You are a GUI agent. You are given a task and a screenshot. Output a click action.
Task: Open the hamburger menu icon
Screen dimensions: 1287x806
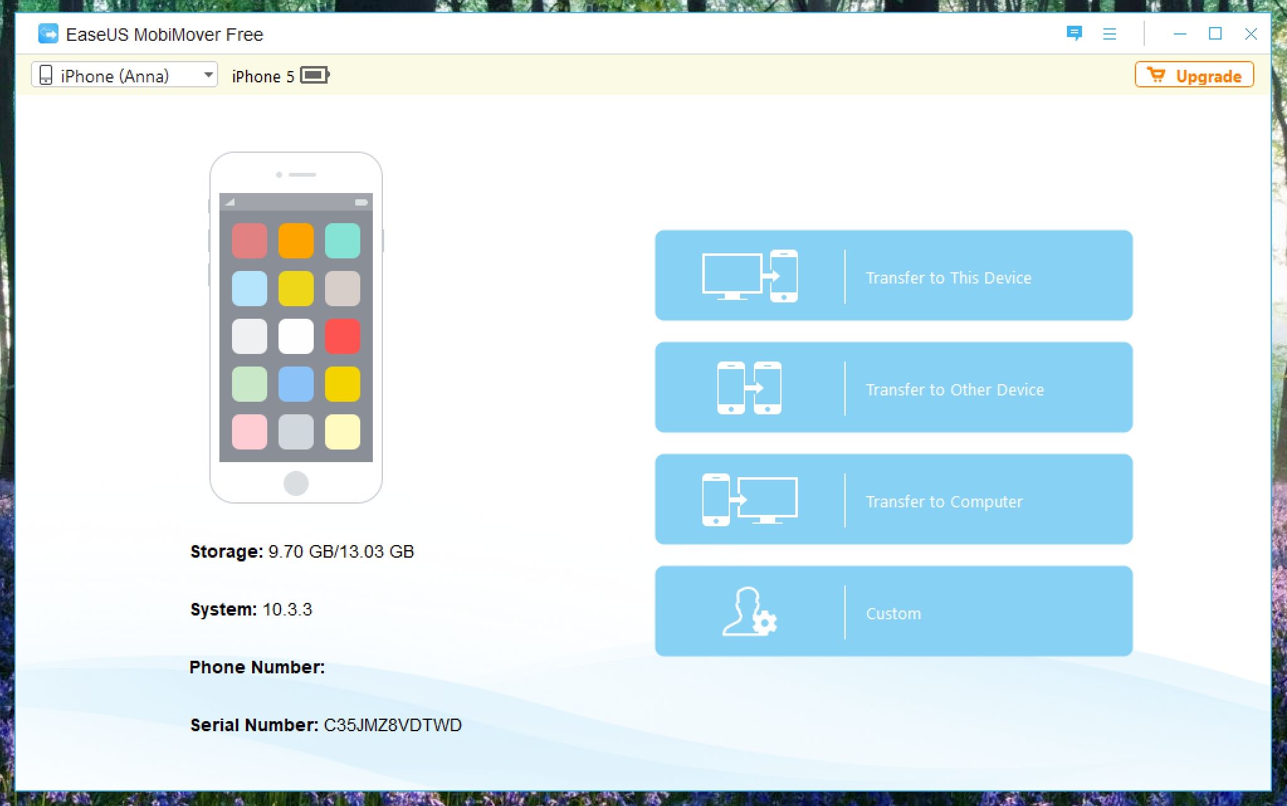coord(1110,34)
